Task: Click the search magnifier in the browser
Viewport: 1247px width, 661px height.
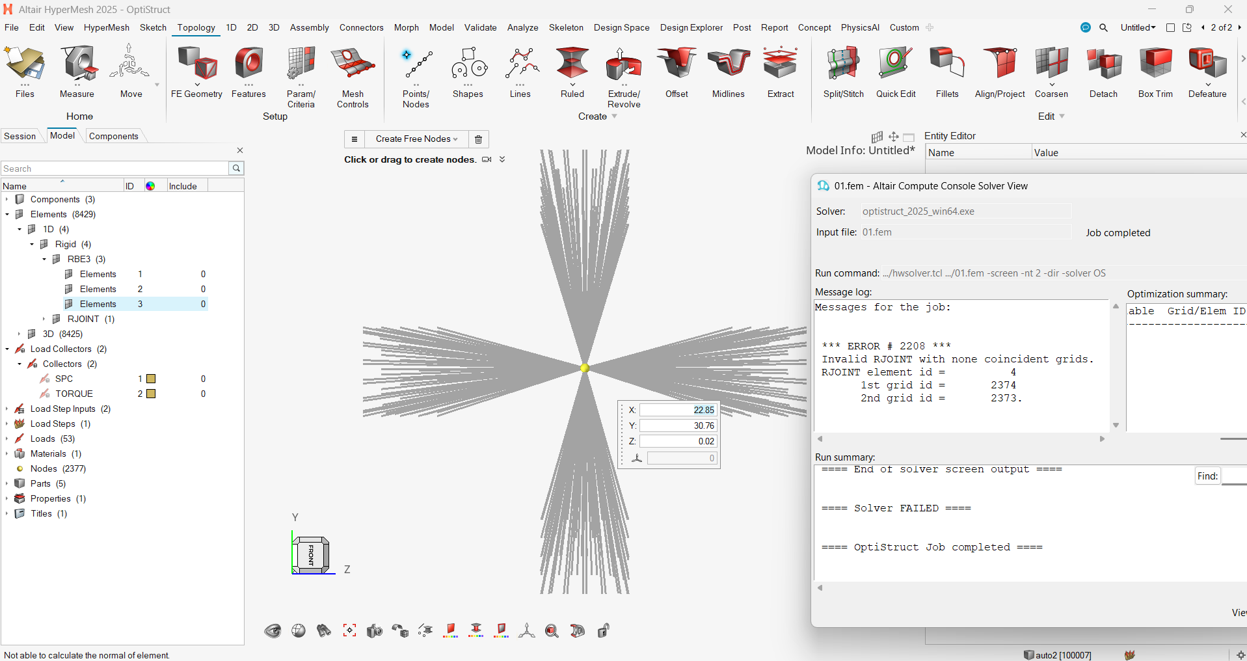Action: [x=236, y=169]
